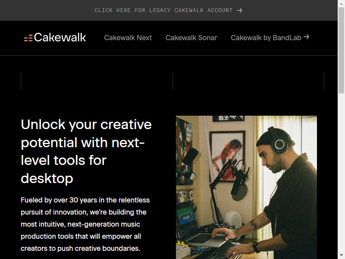Screen dimensions: 345x259
Task: Click the scrollbar up arrow
Action: (341, 3)
